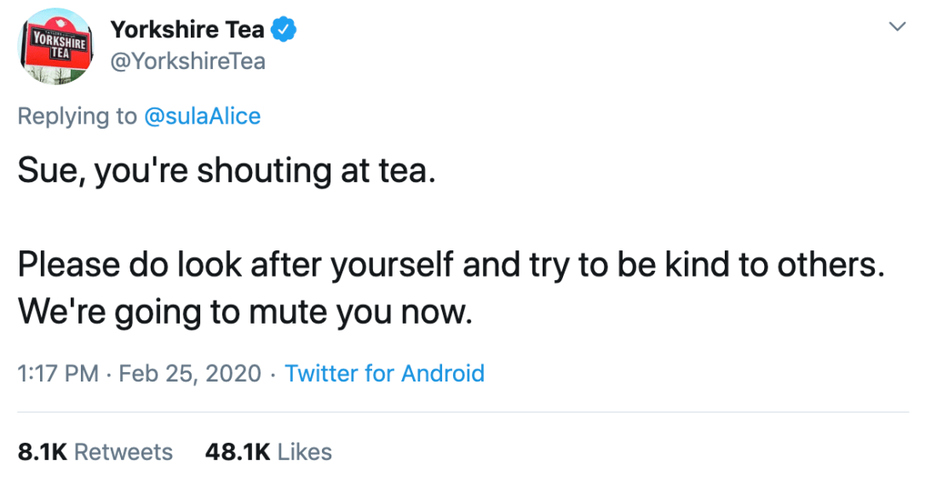Image resolution: width=925 pixels, height=482 pixels.
Task: Visit the @YorkshireTea handle link
Action: [x=187, y=62]
